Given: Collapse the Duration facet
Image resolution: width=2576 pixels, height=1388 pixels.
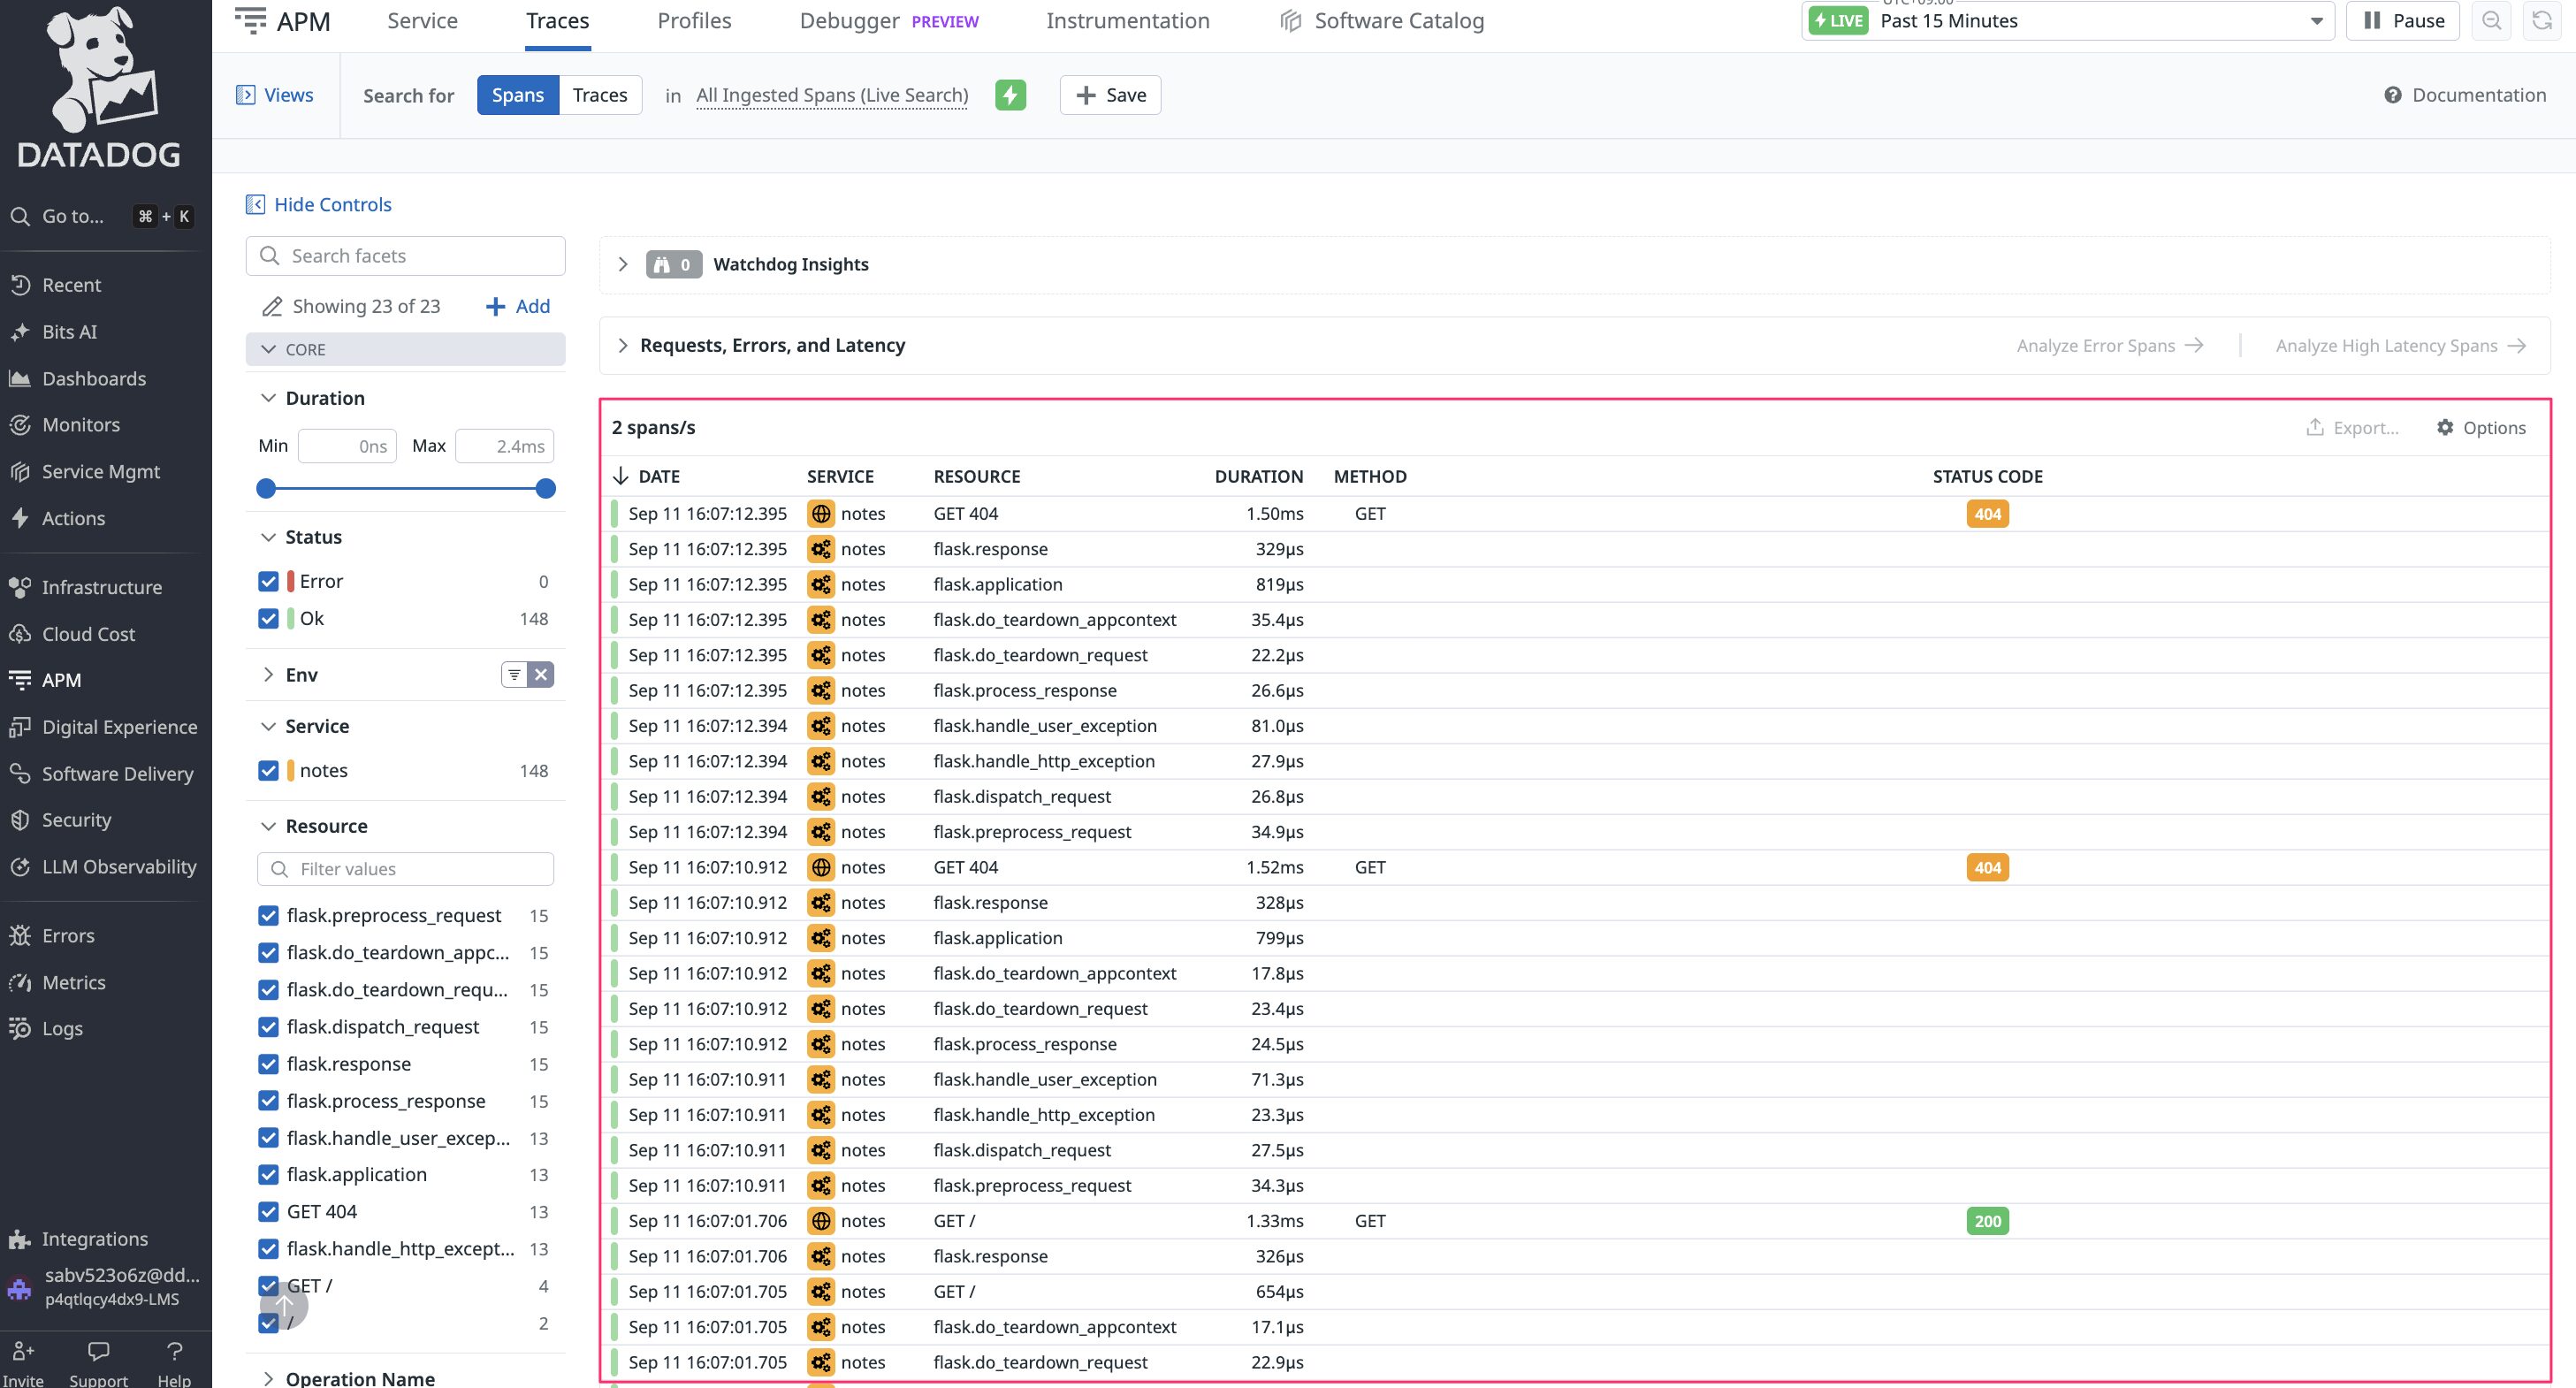Looking at the screenshot, I should click(268, 398).
